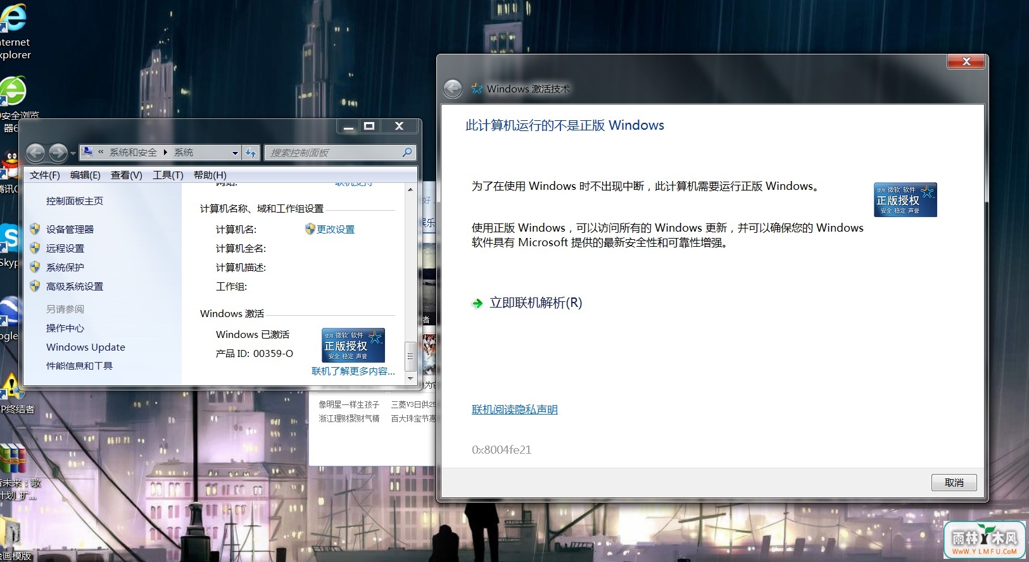
Task: Click genuine Microsoft badge in activation dialog
Action: coord(905,199)
